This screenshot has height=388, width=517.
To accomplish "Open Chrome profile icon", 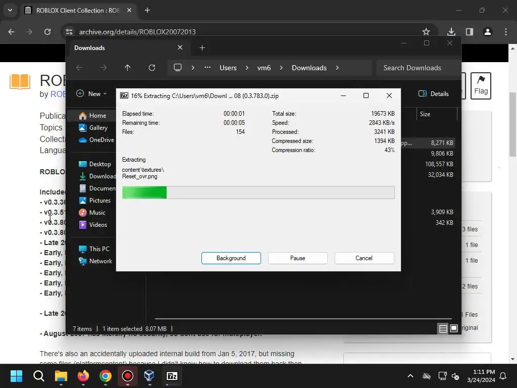I will click(488, 32).
